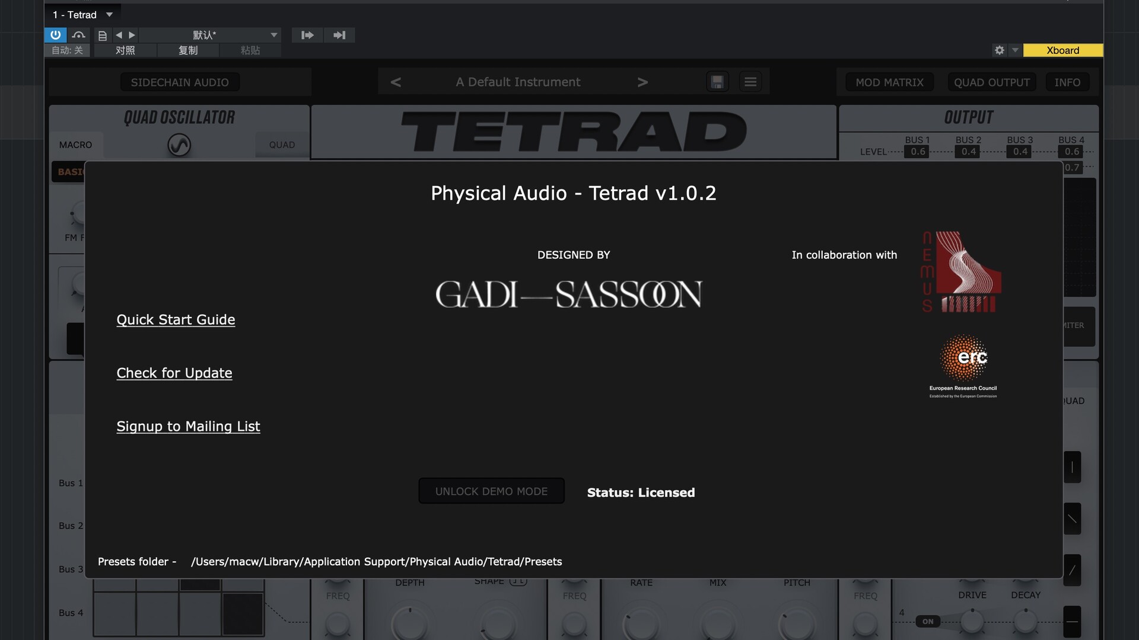Click the sine waveform oscillator icon
The width and height of the screenshot is (1139, 640).
pos(179,145)
